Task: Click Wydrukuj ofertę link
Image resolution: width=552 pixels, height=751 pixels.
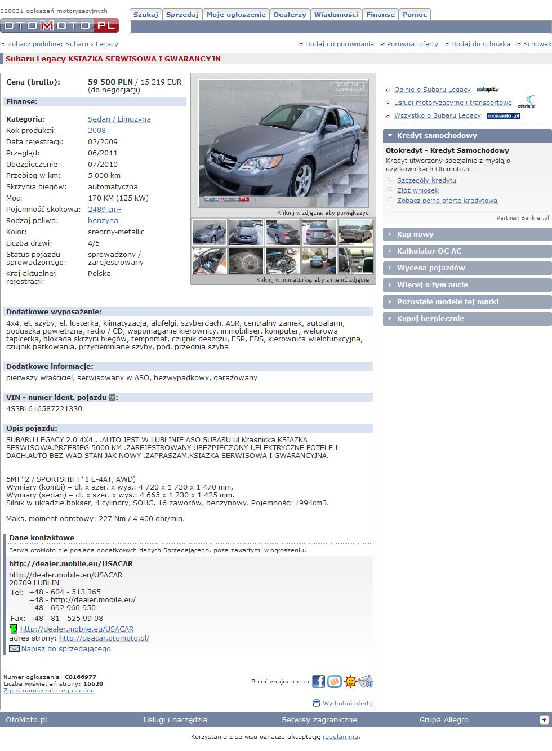Action: point(348,703)
